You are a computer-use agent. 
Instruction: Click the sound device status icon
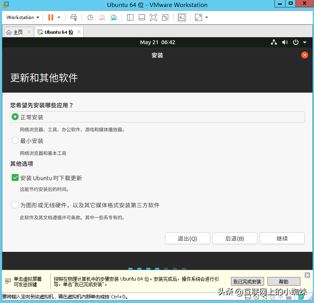[x=281, y=297]
